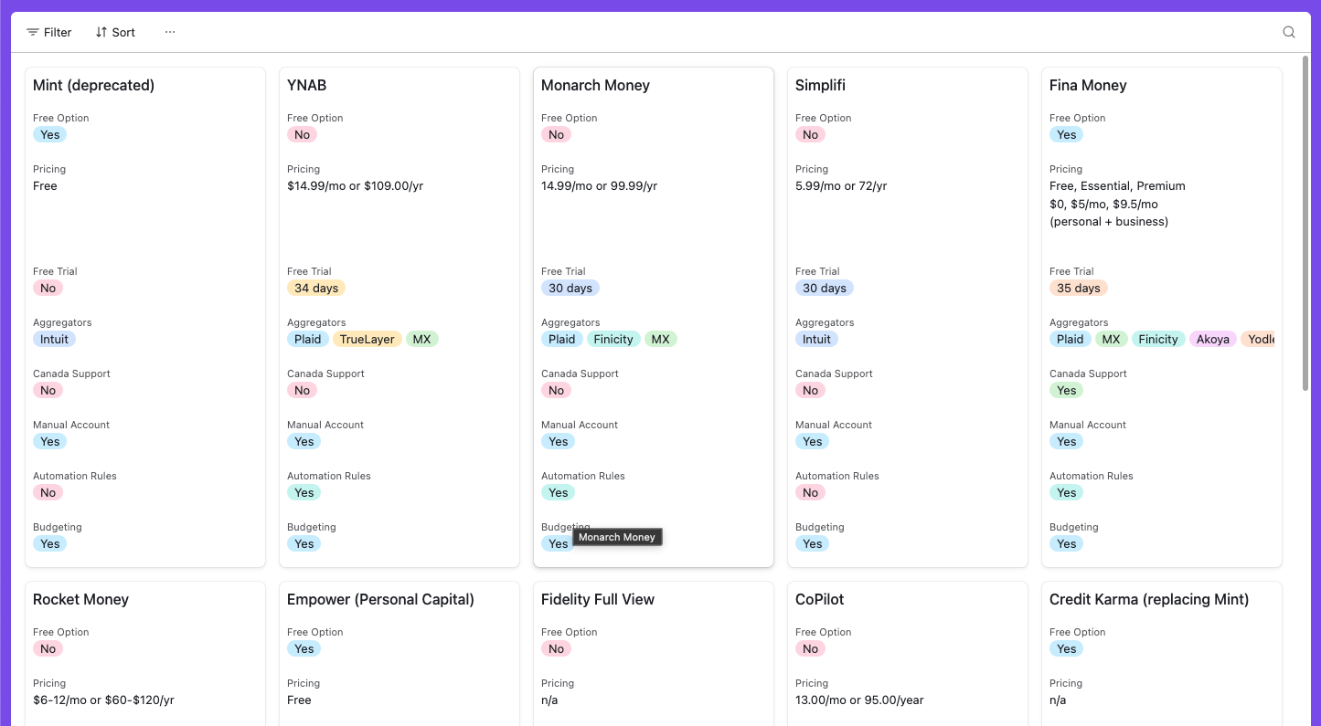Open the YNAB card title
The height and width of the screenshot is (726, 1321).
[306, 85]
